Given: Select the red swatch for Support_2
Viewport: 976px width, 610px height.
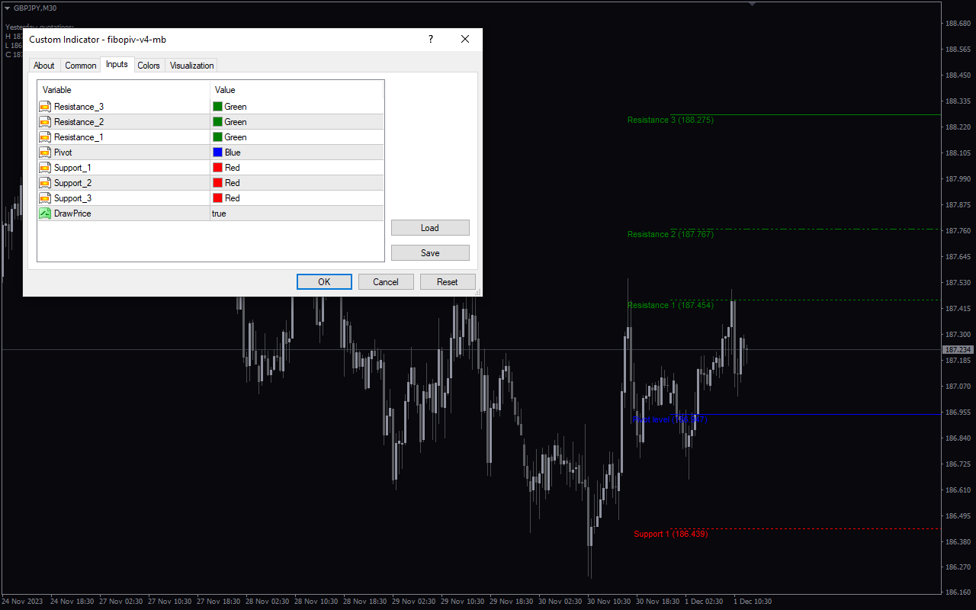Looking at the screenshot, I should 217,183.
